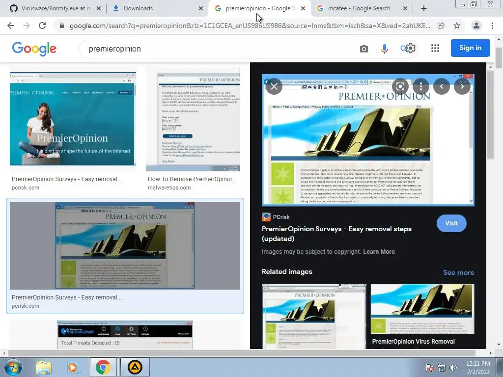Image resolution: width=503 pixels, height=377 pixels.
Task: Click the Google logo
Action: click(34, 49)
